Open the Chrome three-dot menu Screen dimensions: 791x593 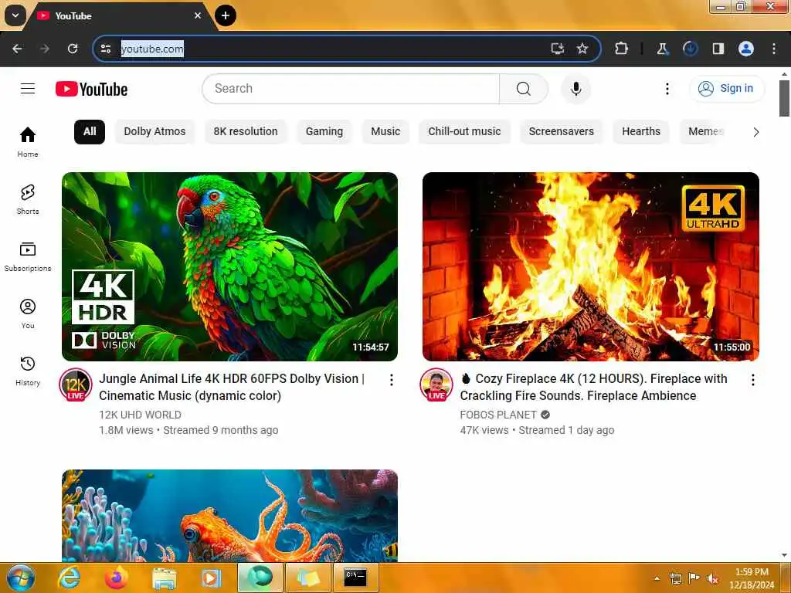pyautogui.click(x=774, y=49)
